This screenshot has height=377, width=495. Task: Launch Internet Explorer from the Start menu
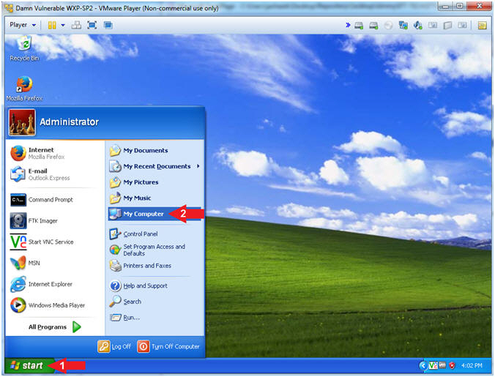click(x=41, y=284)
